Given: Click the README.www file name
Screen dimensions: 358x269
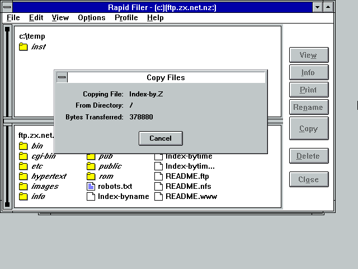Looking at the screenshot, I should coord(191,196).
